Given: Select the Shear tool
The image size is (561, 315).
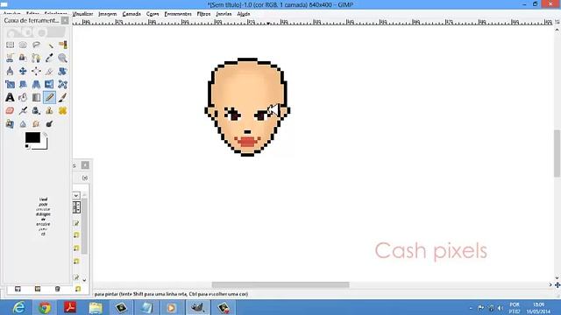Looking at the screenshot, I should click(x=23, y=84).
